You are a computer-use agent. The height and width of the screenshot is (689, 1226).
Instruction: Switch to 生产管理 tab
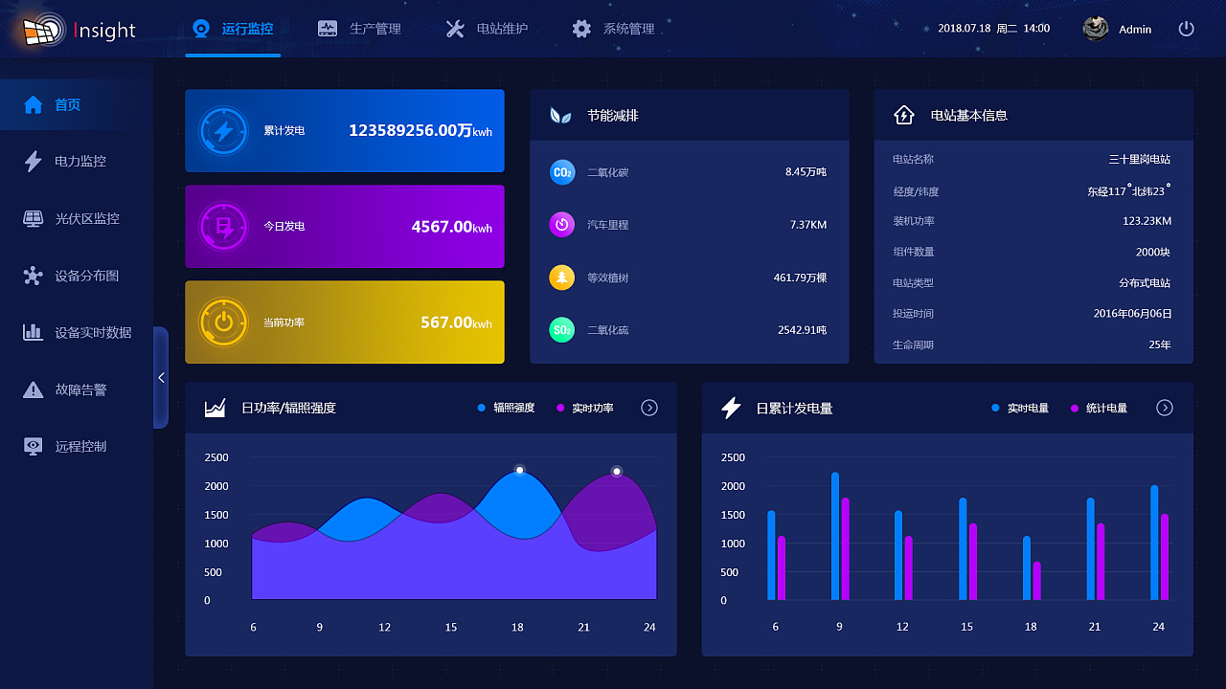point(359,29)
